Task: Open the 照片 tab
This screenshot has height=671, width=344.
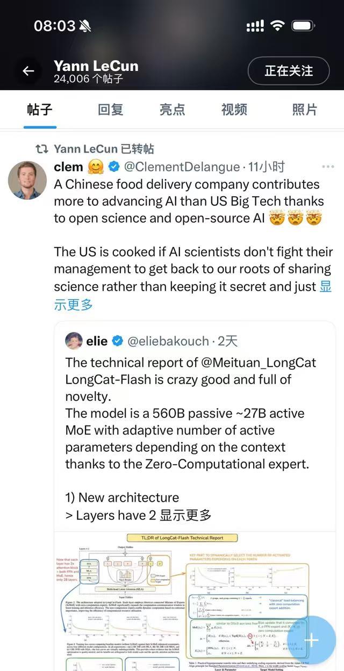Action: 305,110
